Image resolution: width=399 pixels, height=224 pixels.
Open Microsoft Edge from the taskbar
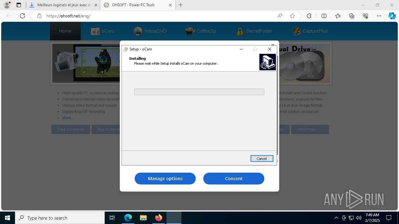128,218
